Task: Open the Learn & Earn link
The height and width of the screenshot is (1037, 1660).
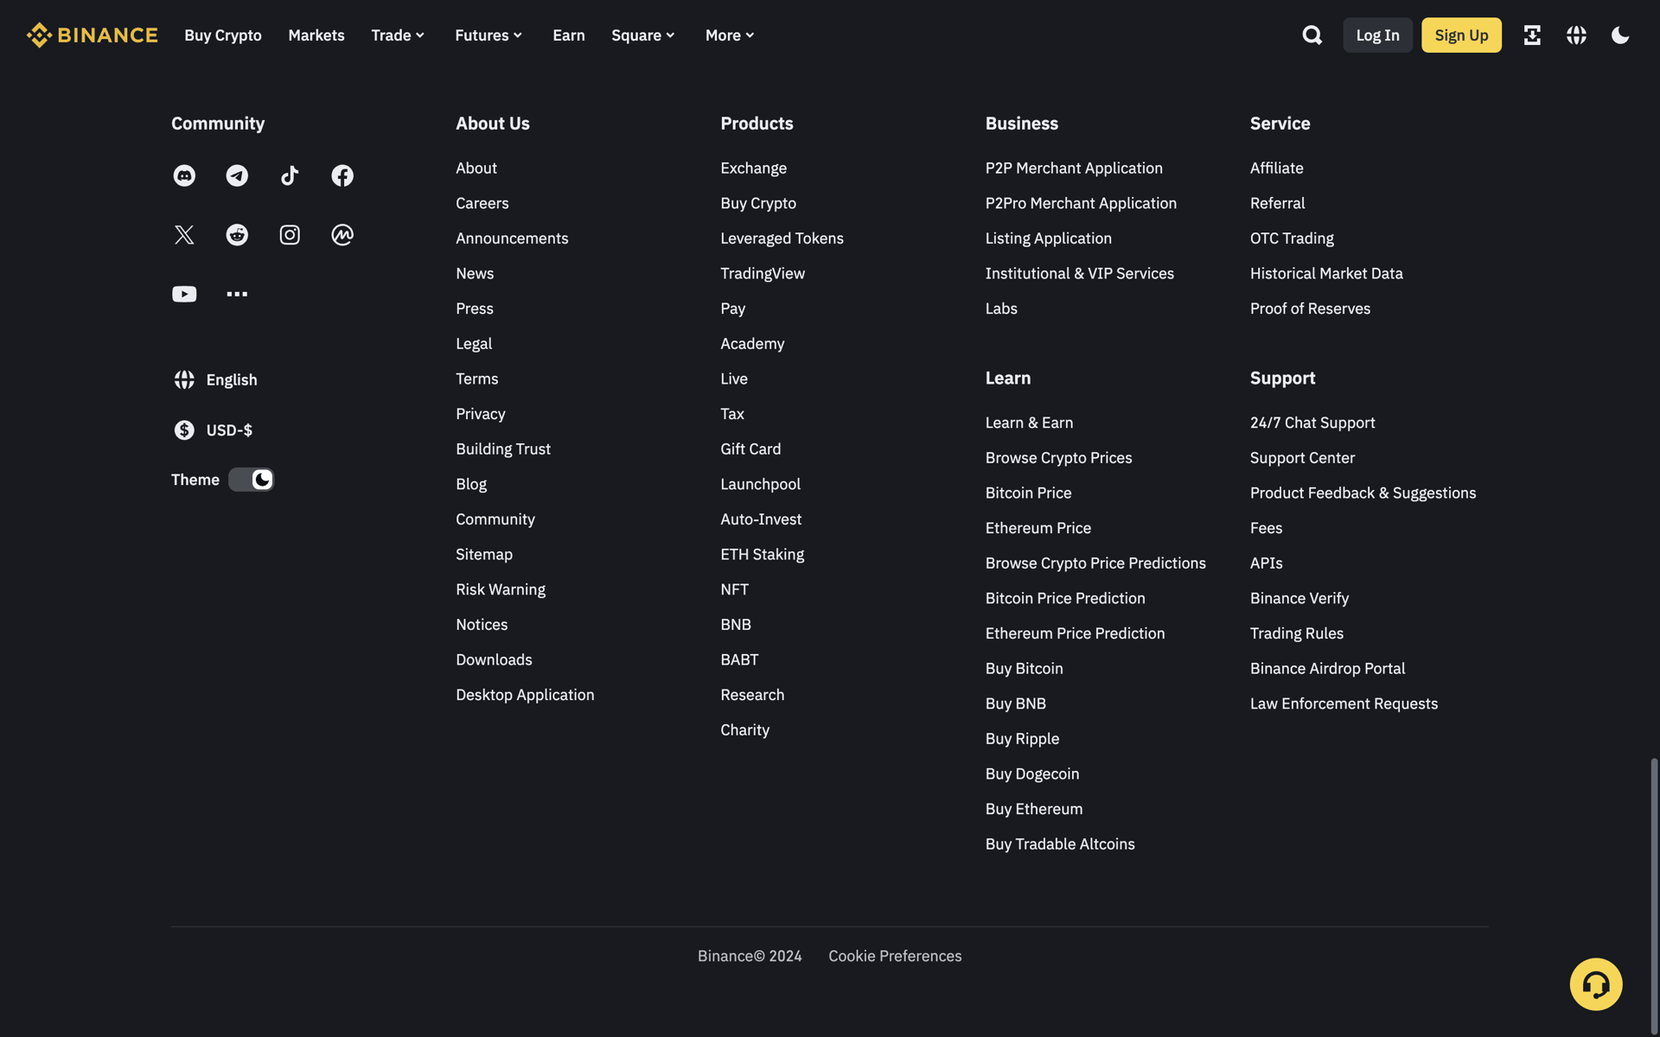Action: (1029, 423)
